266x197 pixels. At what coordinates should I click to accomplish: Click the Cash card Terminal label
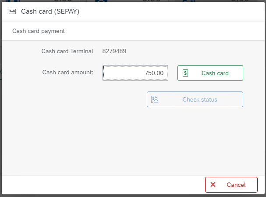(67, 51)
